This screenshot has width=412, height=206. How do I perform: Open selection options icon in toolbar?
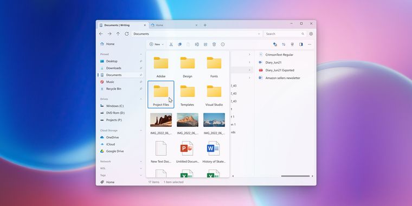[275, 44]
